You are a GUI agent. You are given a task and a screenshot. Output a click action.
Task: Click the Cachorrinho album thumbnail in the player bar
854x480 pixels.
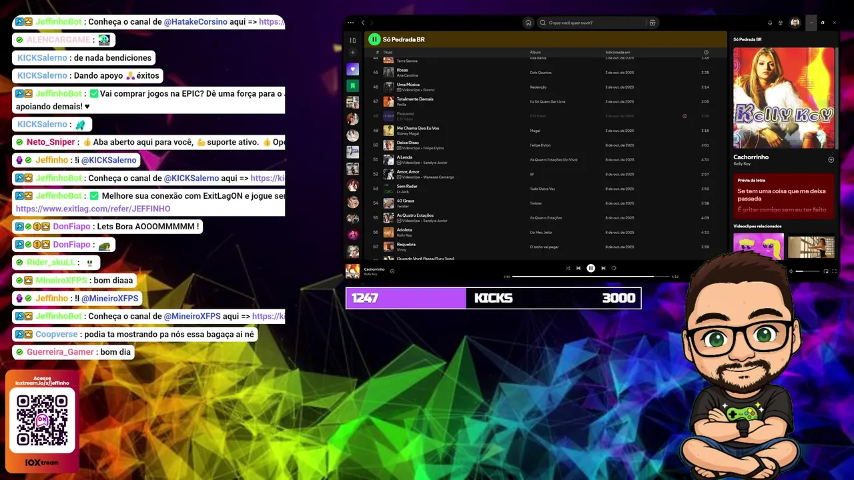click(353, 271)
